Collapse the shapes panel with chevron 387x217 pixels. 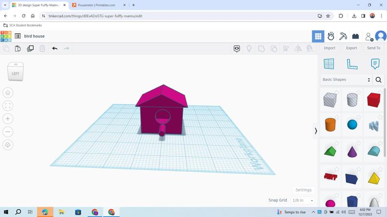click(316, 131)
